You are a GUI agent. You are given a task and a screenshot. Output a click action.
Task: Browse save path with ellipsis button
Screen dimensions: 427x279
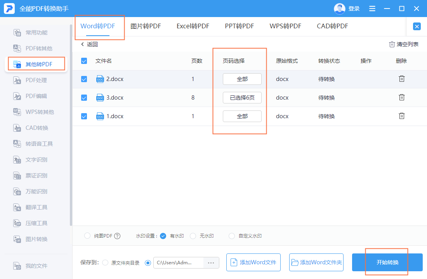pos(211,263)
